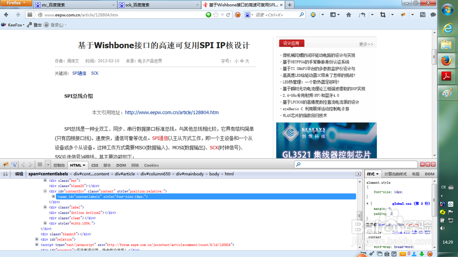Switch to the 控制台 console tab

(x=59, y=165)
